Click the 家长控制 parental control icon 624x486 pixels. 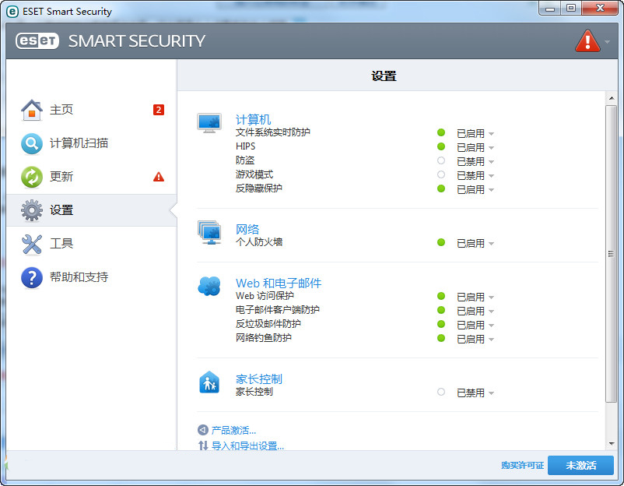click(209, 382)
